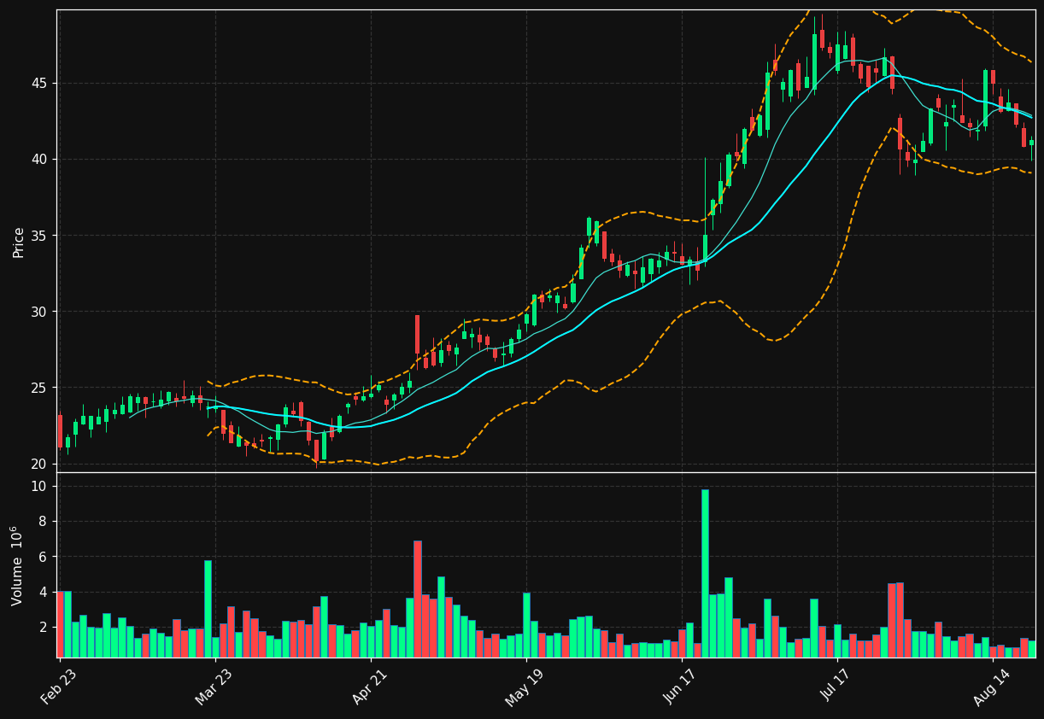Click the "Aug 14" date label
Viewport: 1044px width, 719px height.
[993, 687]
